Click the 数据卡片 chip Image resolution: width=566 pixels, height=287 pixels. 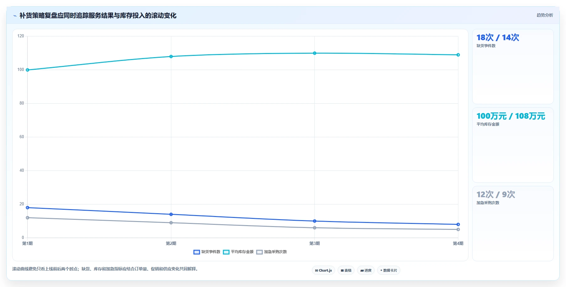click(x=389, y=270)
